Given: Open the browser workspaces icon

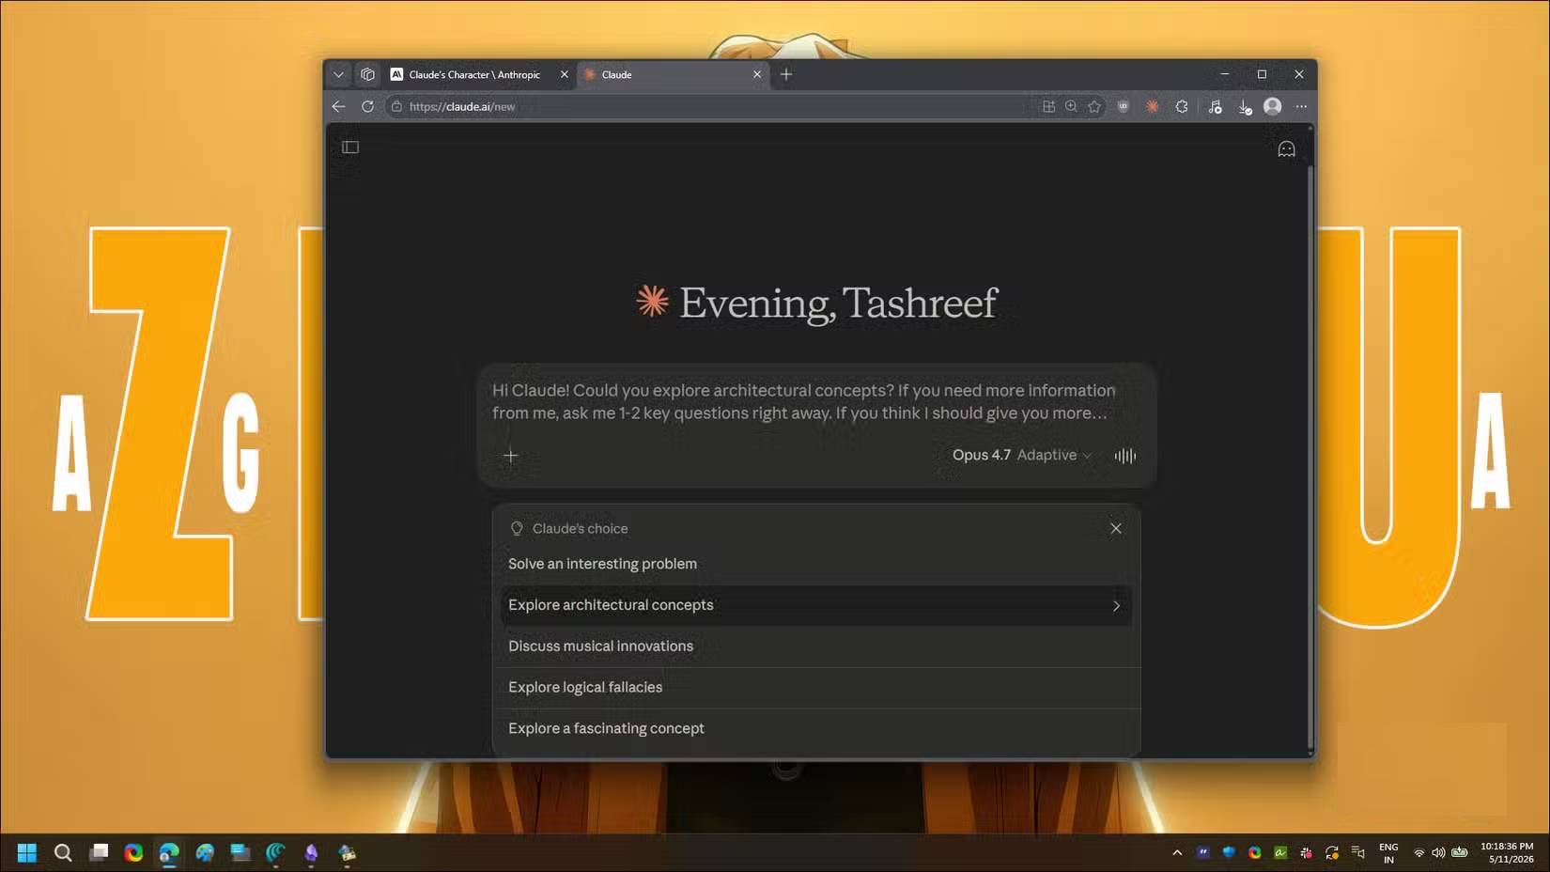Looking at the screenshot, I should tap(368, 74).
